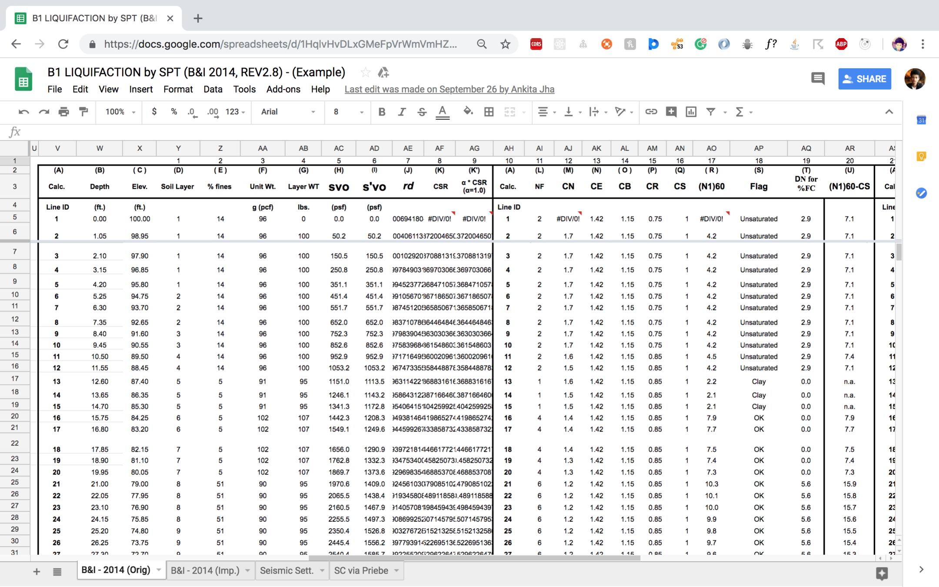Screen dimensions: 939x587
Task: Open comments history speech bubble
Action: pyautogui.click(x=818, y=79)
